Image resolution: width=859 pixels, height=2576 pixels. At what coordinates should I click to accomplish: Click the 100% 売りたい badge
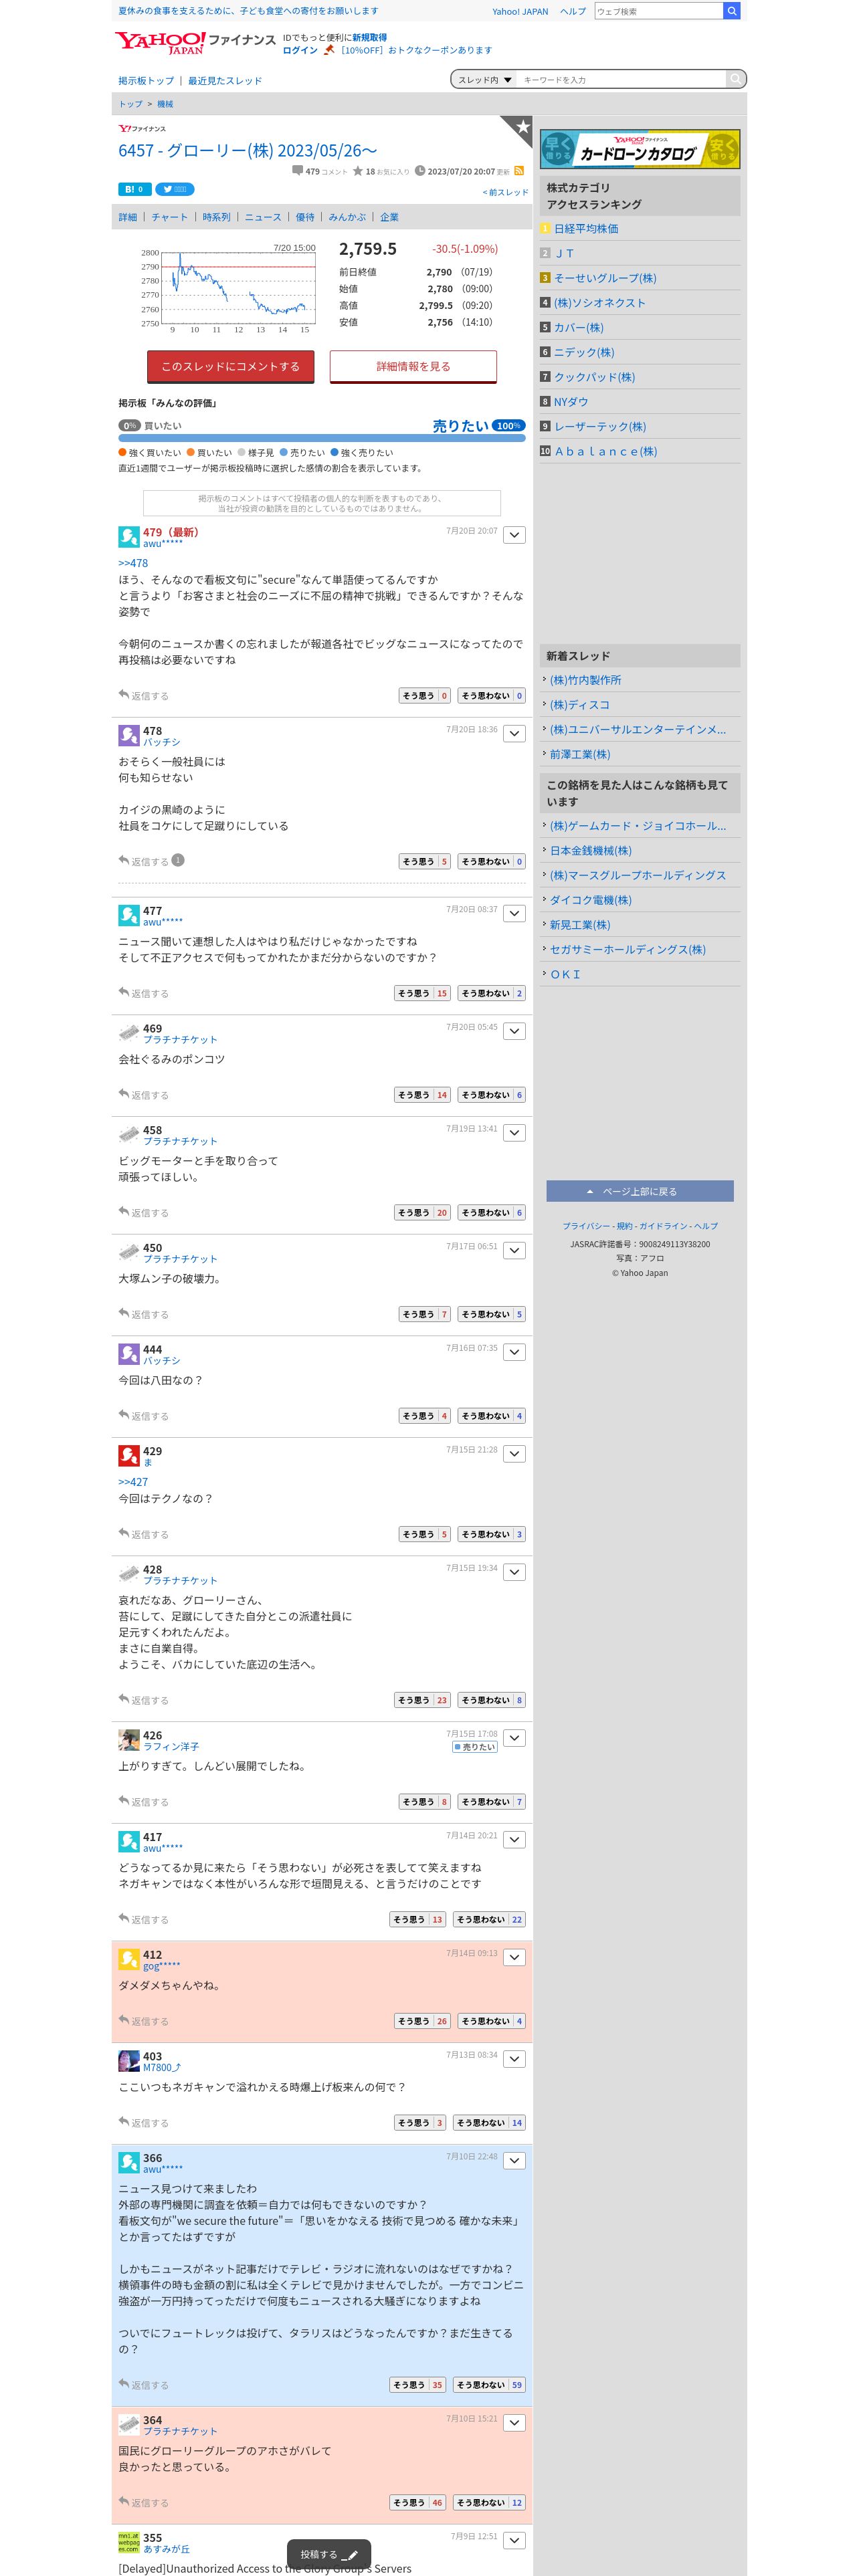coord(509,426)
